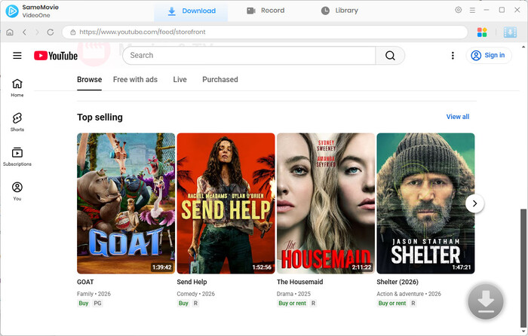This screenshot has width=528, height=336.
Task: Reload the page with refresh icon
Action: coord(51,32)
